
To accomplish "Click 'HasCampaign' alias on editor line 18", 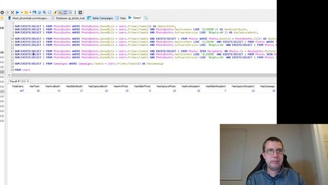I will [x=155, y=64].
